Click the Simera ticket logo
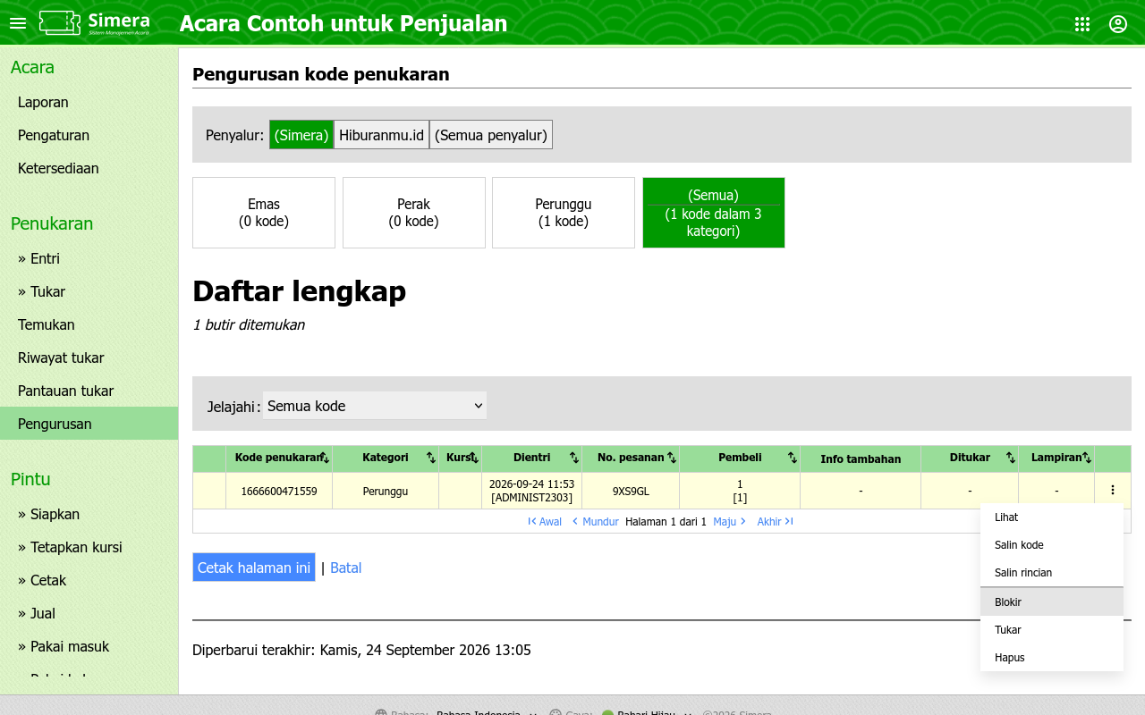Image resolution: width=1145 pixels, height=715 pixels. pos(94,23)
